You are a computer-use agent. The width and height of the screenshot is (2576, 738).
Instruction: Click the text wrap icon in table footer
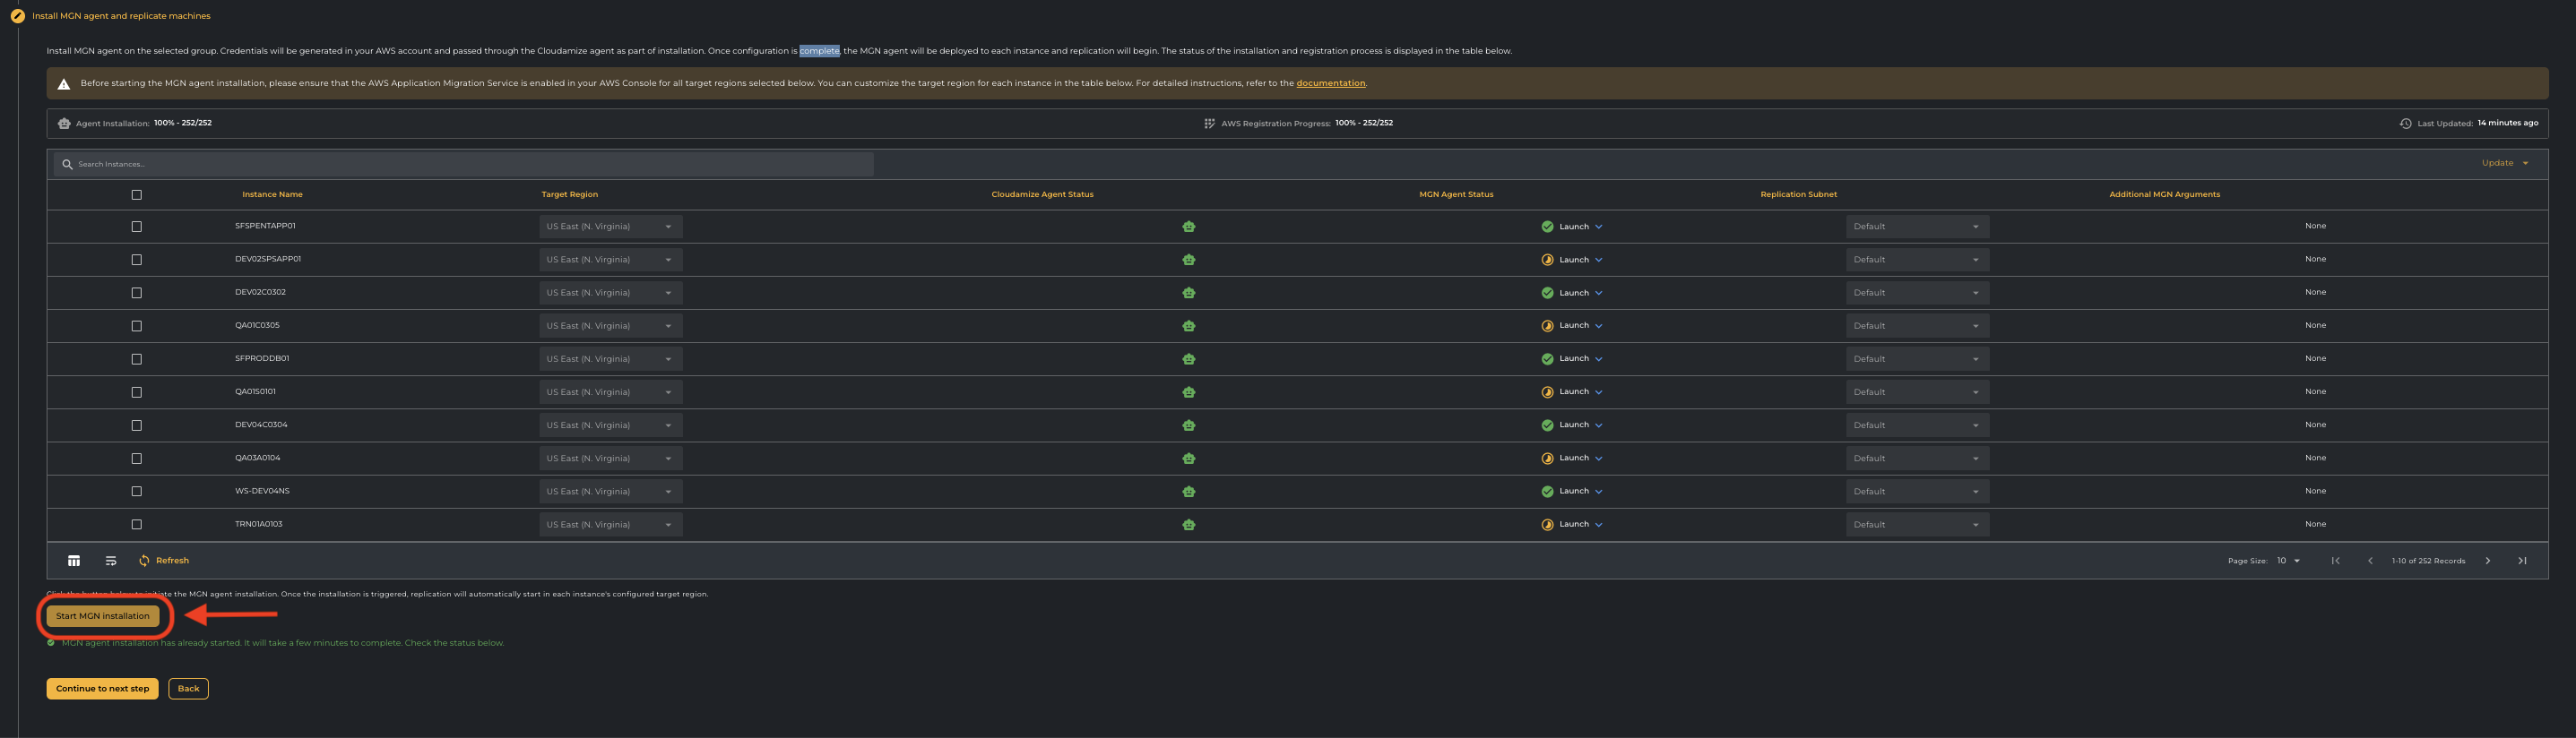coord(111,561)
